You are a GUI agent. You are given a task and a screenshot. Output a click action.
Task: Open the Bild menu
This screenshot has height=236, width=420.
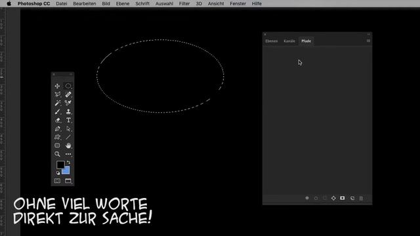106,4
